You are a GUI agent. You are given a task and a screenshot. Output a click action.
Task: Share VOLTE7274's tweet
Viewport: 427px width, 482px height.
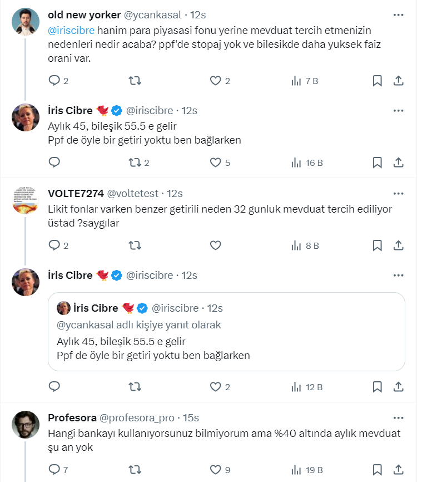point(399,245)
